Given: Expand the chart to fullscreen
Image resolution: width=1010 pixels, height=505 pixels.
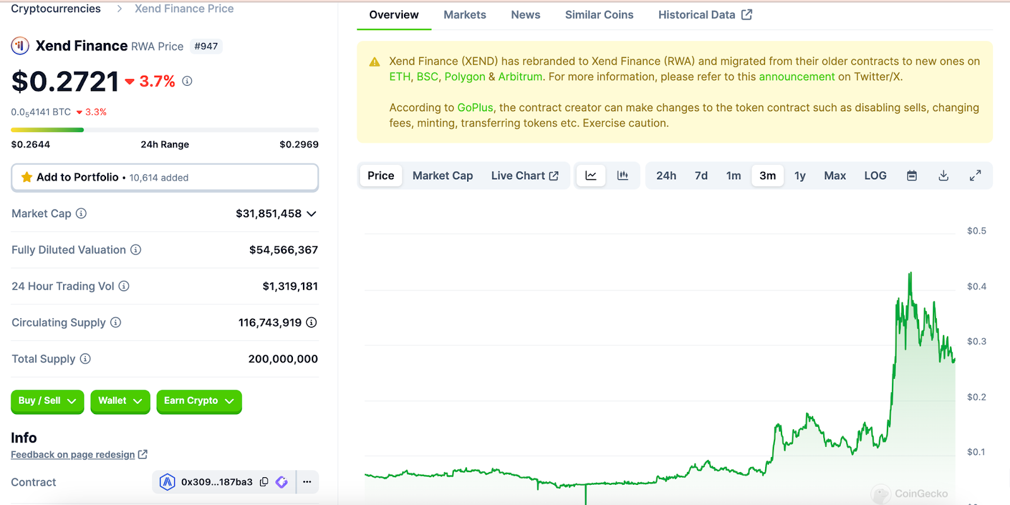Looking at the screenshot, I should coord(975,175).
